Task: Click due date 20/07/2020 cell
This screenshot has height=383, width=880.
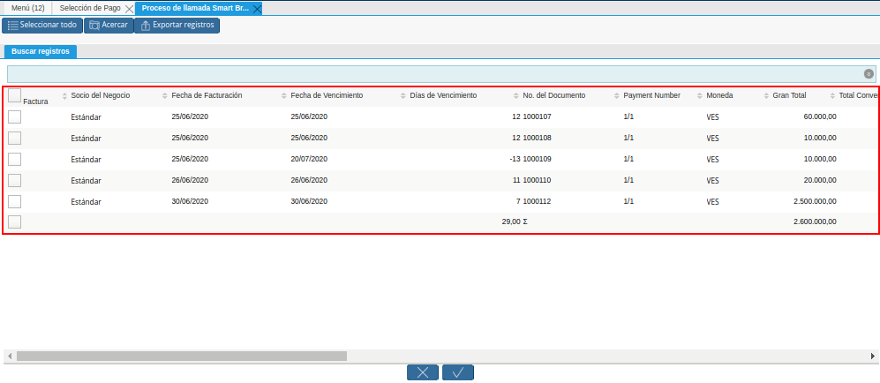Action: pos(309,159)
